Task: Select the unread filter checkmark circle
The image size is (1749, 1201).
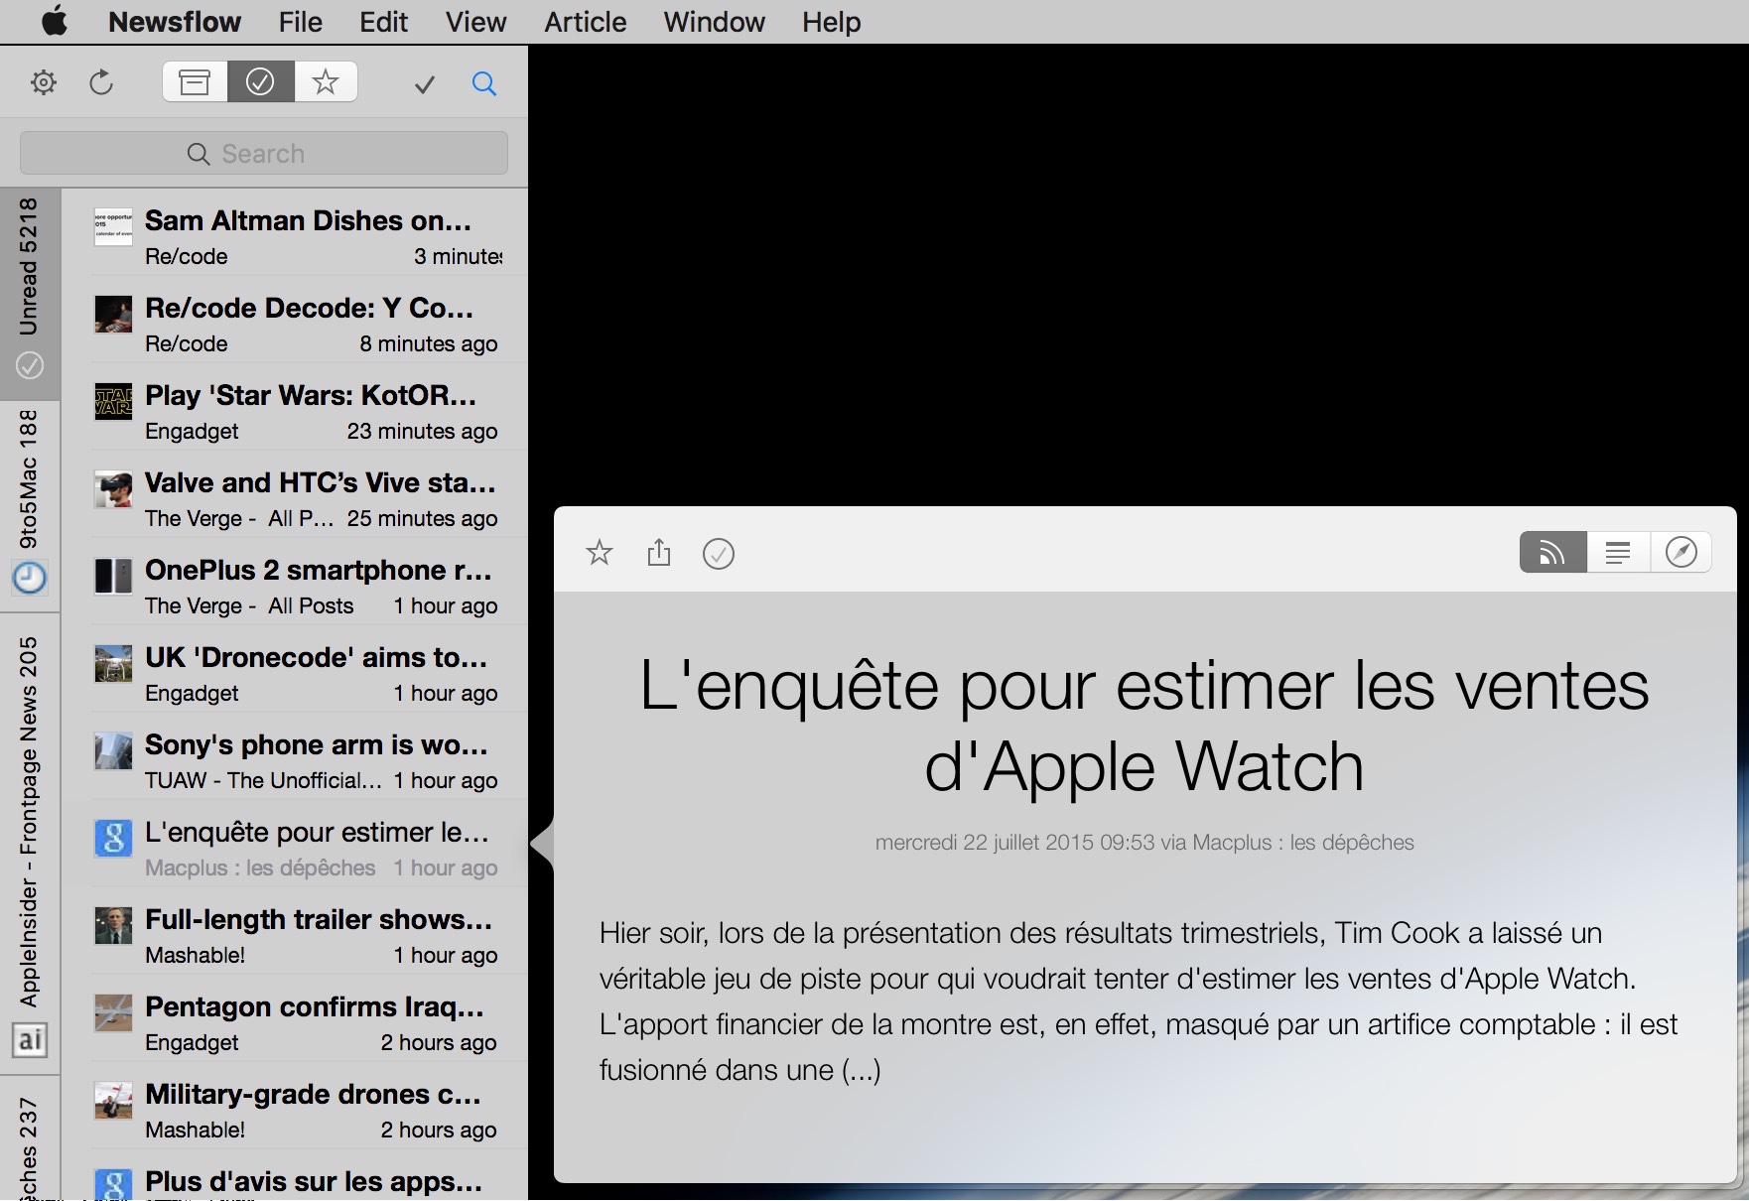Action: [x=260, y=81]
